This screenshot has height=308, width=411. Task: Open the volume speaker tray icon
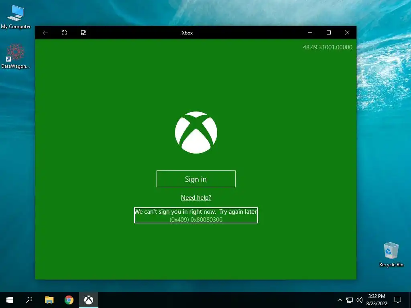click(359, 300)
